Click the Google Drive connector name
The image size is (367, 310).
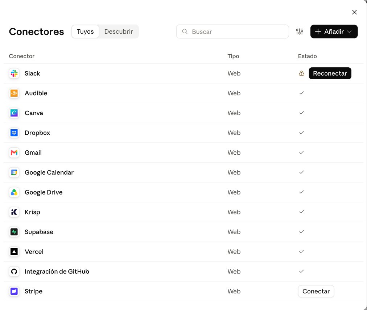pos(44,192)
